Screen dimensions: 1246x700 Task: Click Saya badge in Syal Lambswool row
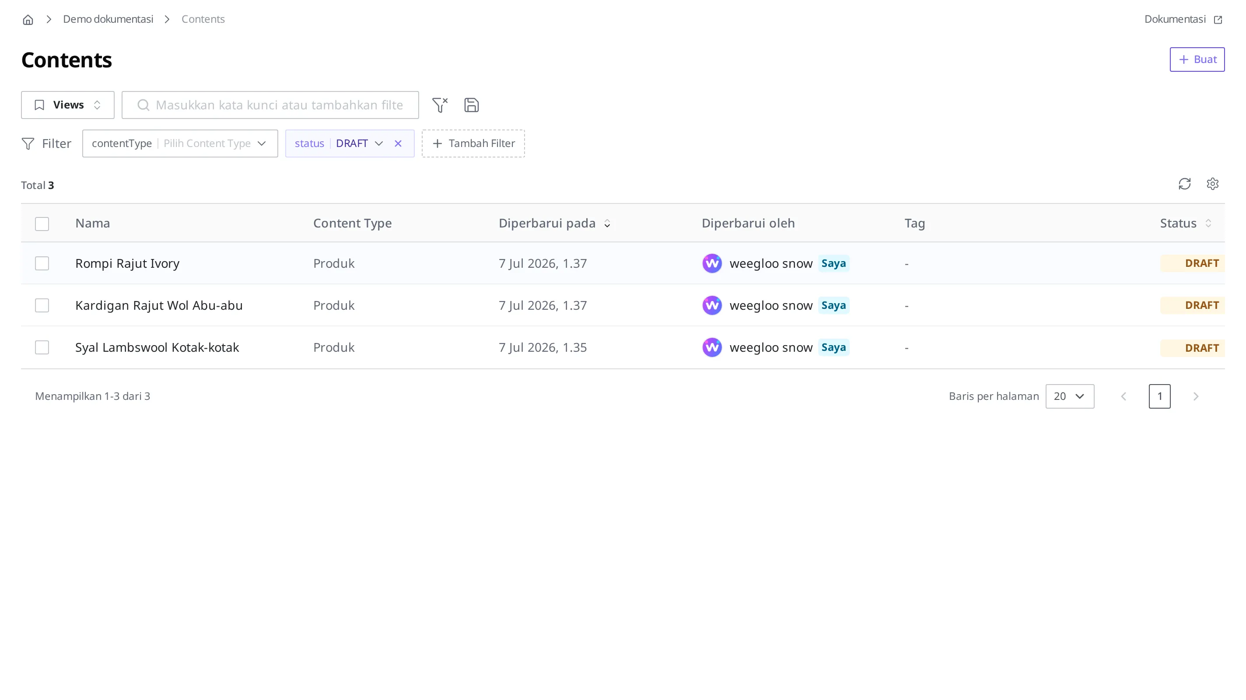pyautogui.click(x=833, y=348)
